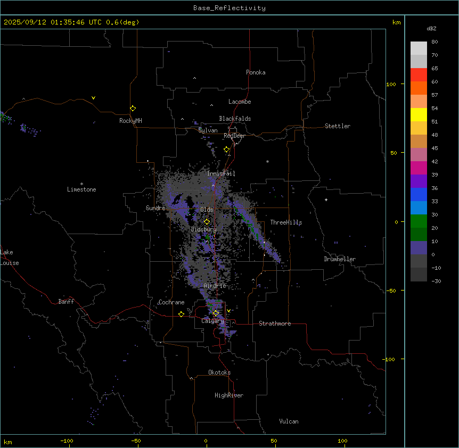Click the yellow diamond marker below Cochrane

(x=181, y=314)
